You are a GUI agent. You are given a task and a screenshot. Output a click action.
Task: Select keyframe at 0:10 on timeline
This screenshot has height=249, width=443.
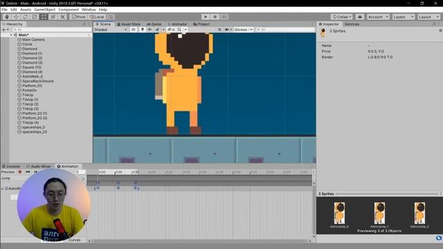click(136, 187)
